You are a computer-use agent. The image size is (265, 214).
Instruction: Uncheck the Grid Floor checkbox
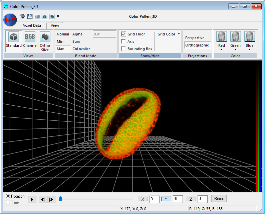tap(123, 34)
